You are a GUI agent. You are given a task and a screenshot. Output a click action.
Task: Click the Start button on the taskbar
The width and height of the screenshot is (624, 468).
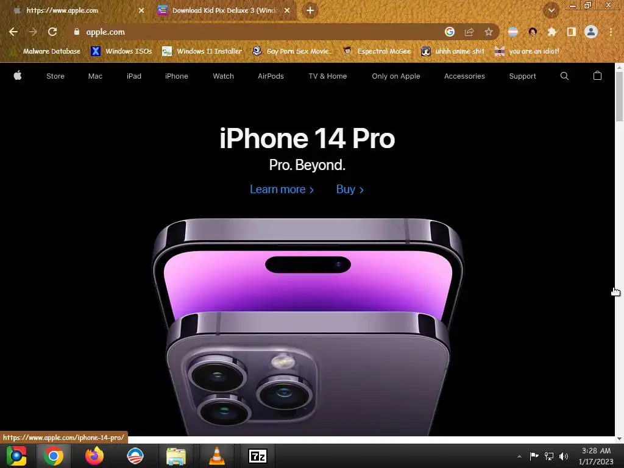coord(16,456)
